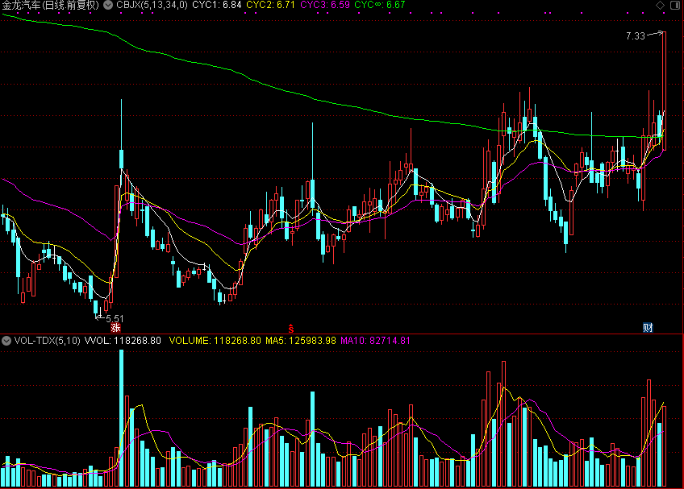Viewport: 684px width, 489px height.
Task: Click the 7.33 high price label
Action: pyautogui.click(x=635, y=36)
